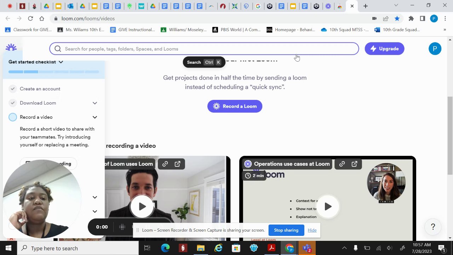Screen dimensions: 453x255
Task: Play the Operations use cases video
Action: point(328,206)
